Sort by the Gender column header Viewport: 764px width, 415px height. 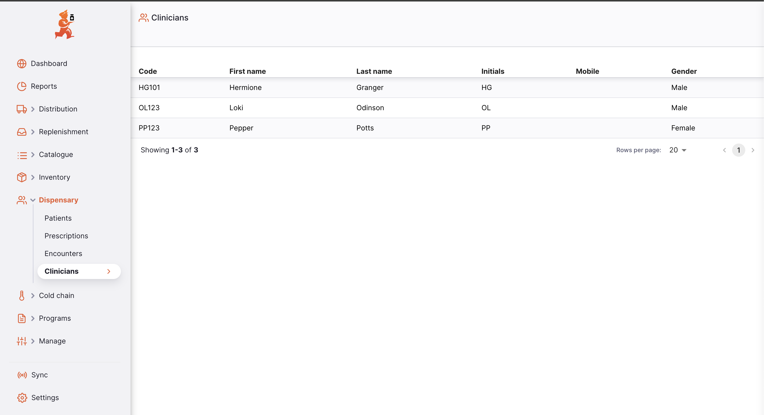click(684, 71)
